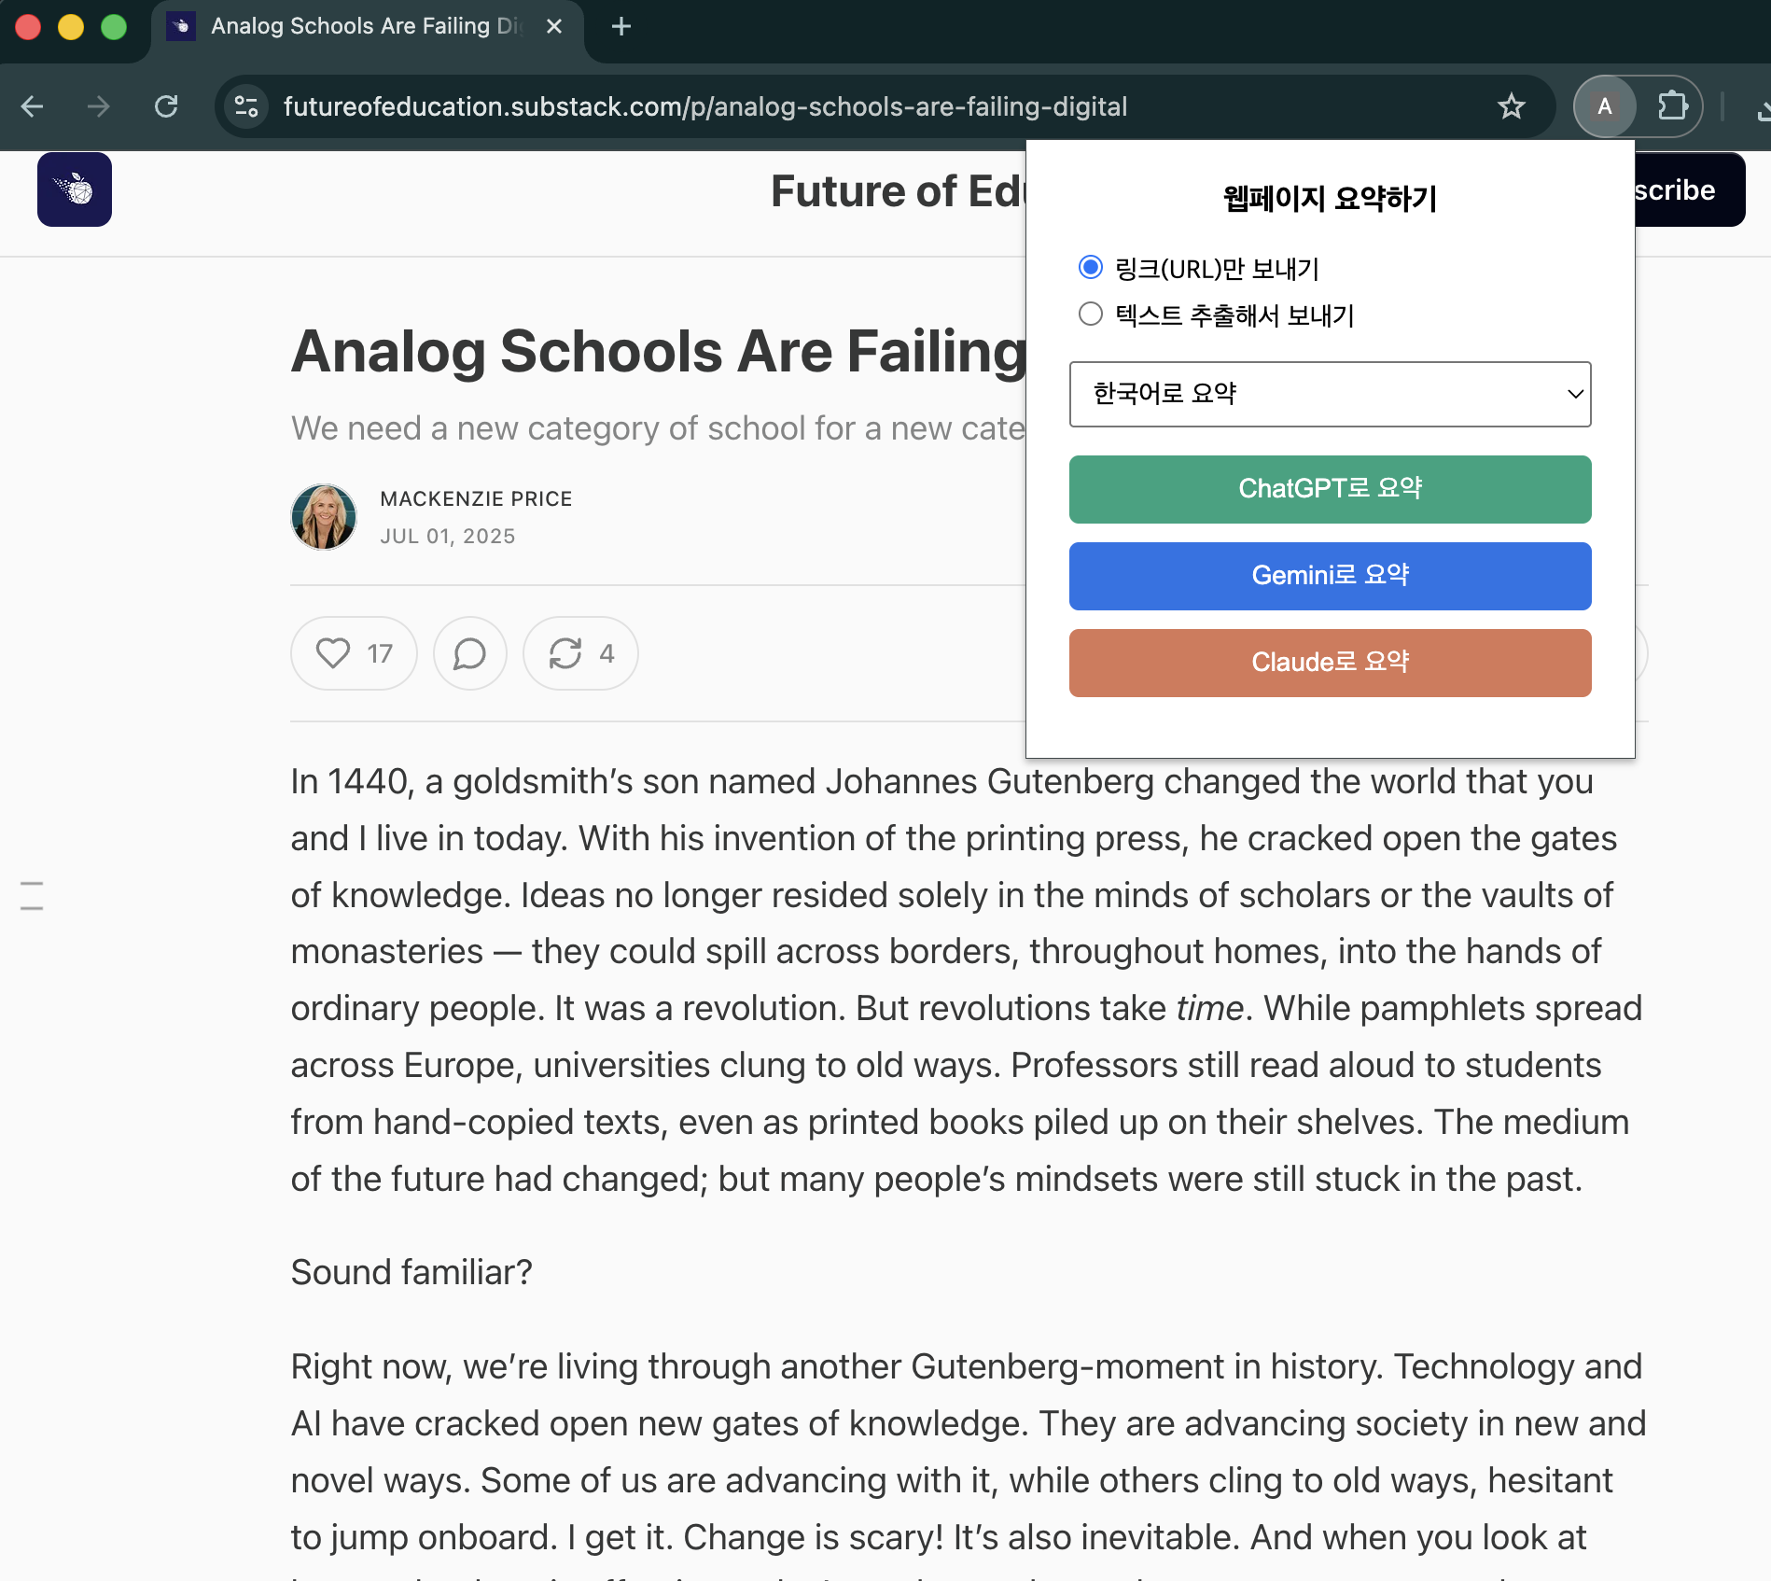Click the Claude로 요약 button
Screen dimensions: 1771x1581
click(x=1330, y=663)
